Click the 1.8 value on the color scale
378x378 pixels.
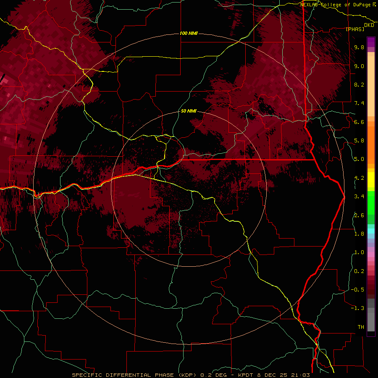359,234
